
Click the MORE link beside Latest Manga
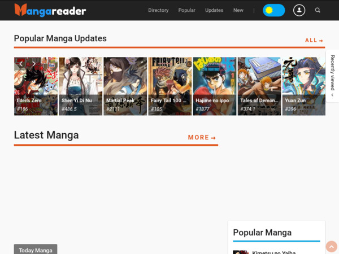pos(202,138)
